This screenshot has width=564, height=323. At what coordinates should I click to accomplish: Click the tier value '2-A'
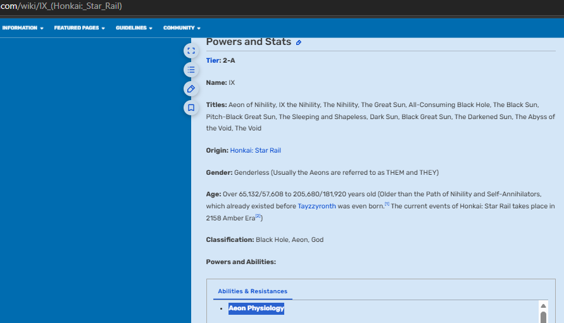(x=229, y=60)
